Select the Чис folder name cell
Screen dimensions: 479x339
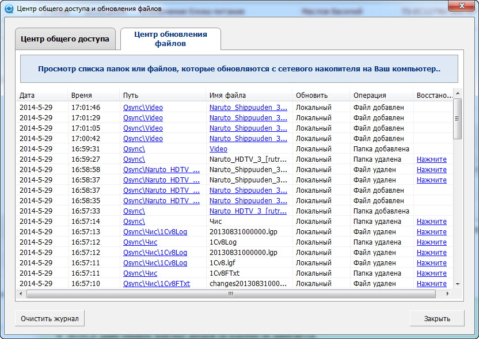pos(216,222)
